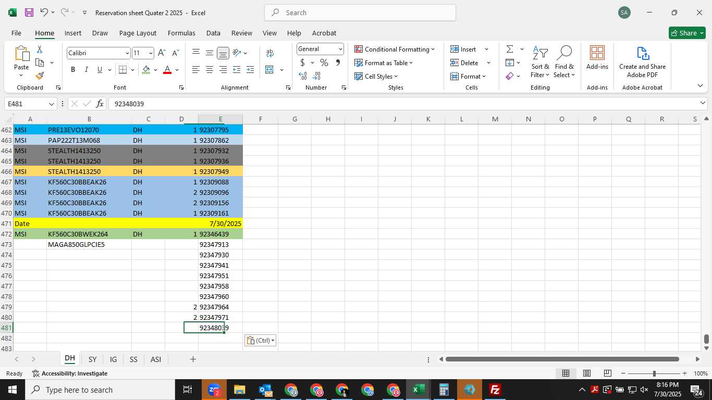Switch to the Insert ribbon tab
This screenshot has height=400, width=712.
tap(73, 33)
